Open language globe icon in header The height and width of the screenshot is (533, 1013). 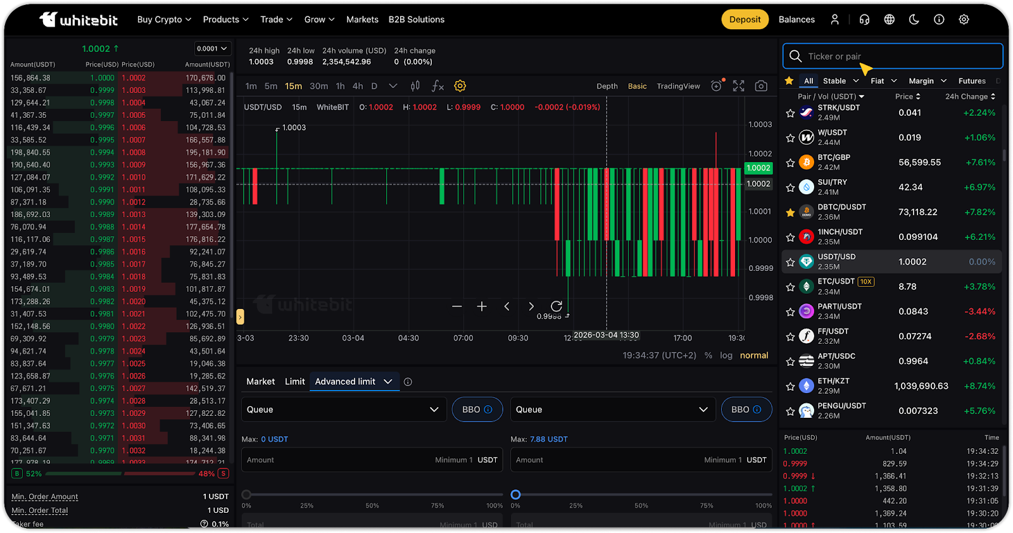point(889,20)
